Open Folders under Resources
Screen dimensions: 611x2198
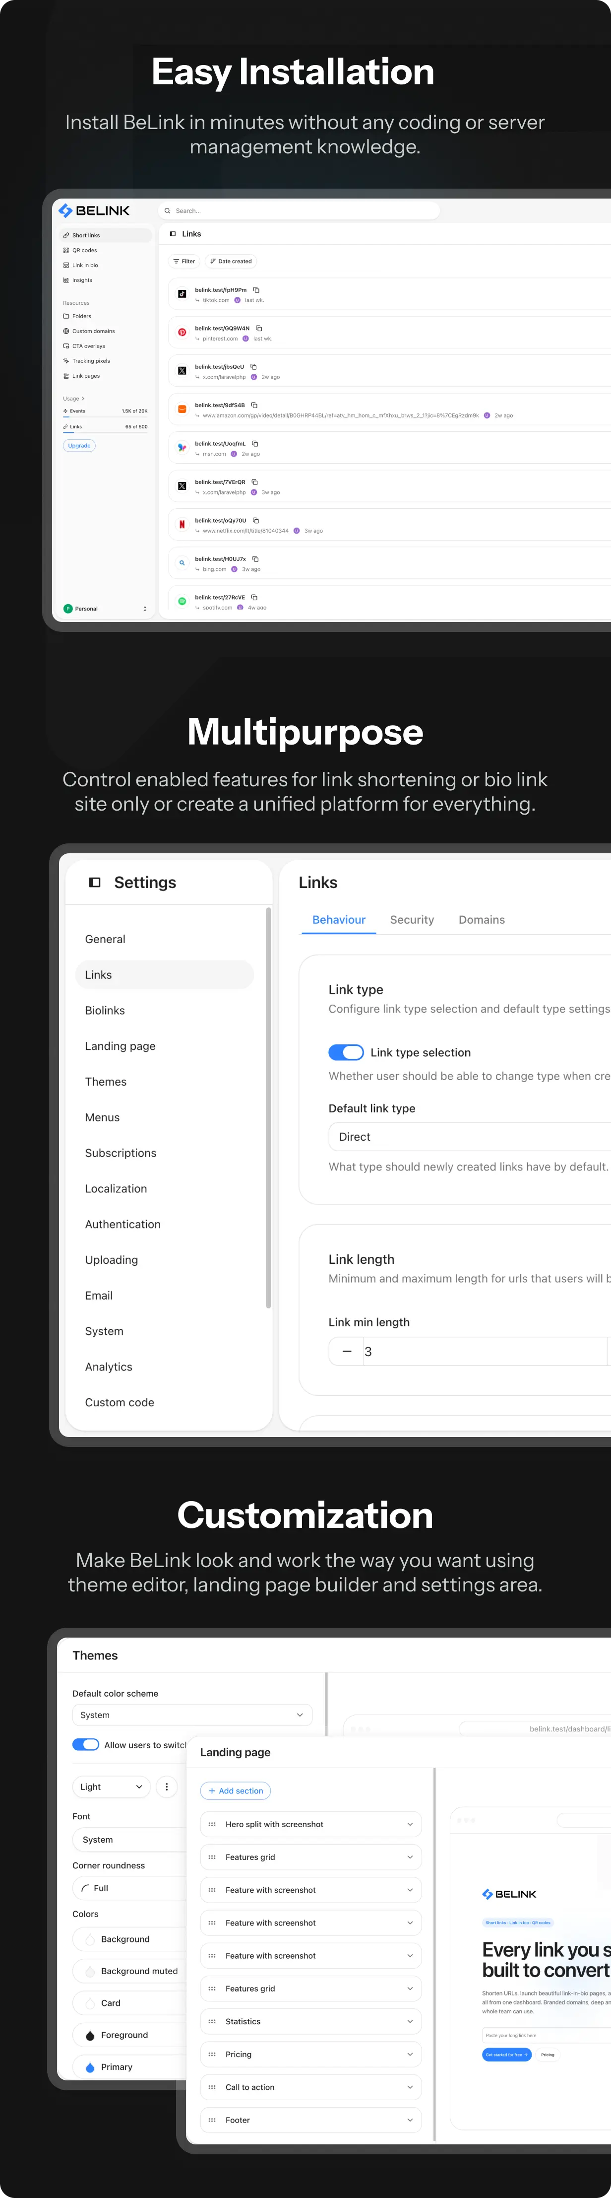click(x=106, y=317)
